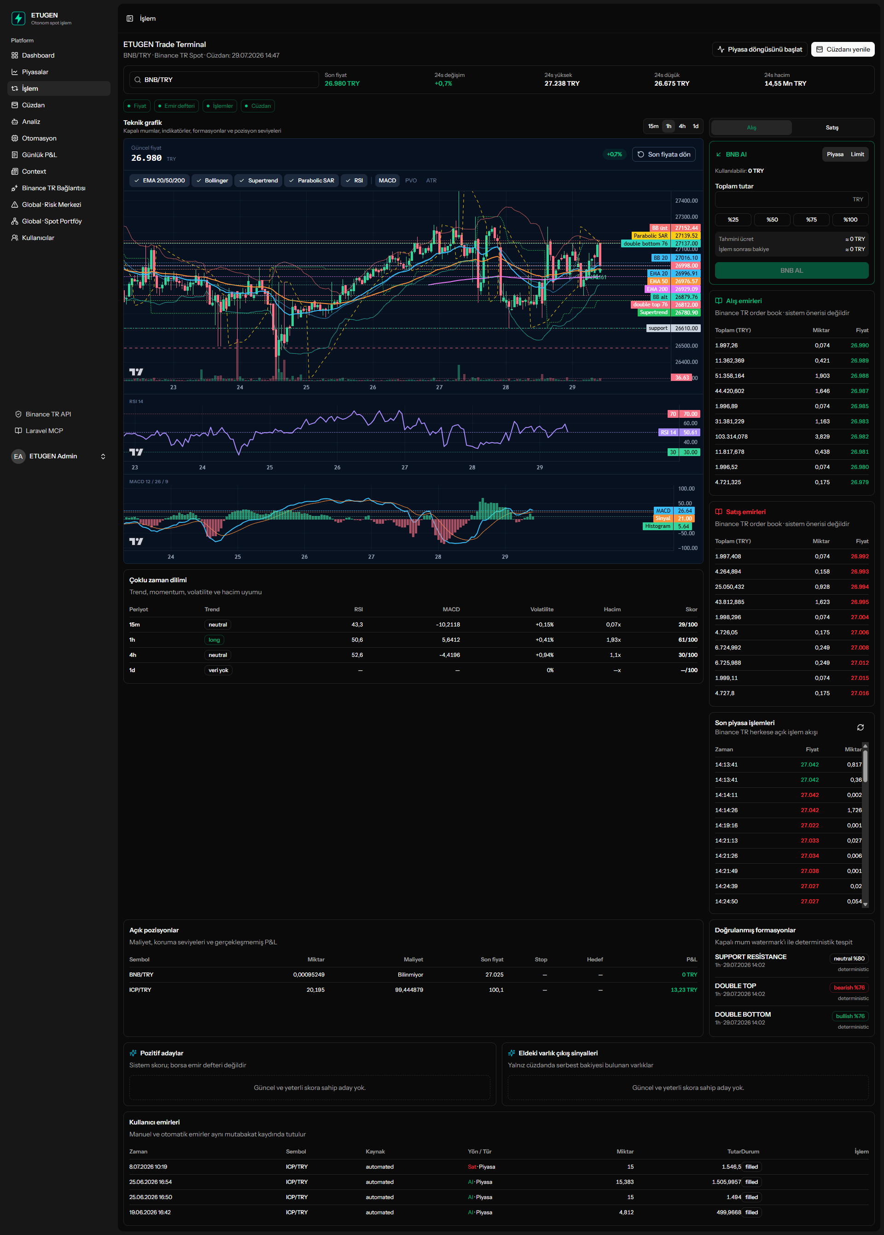Open the Binance TR API link
This screenshot has width=884, height=1235.
tap(44, 415)
